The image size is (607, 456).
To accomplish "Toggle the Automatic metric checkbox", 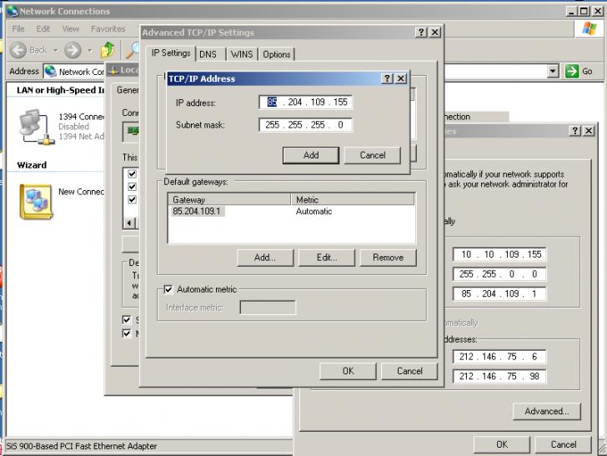I will coord(168,289).
